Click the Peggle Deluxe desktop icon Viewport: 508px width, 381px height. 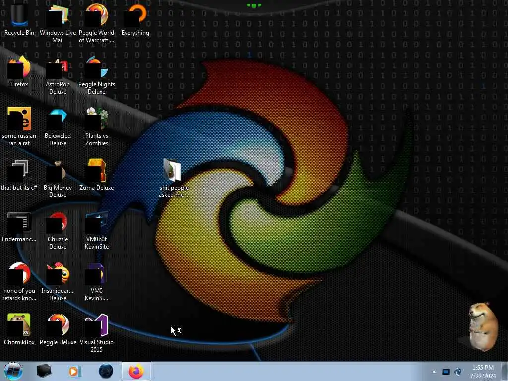pyautogui.click(x=58, y=329)
